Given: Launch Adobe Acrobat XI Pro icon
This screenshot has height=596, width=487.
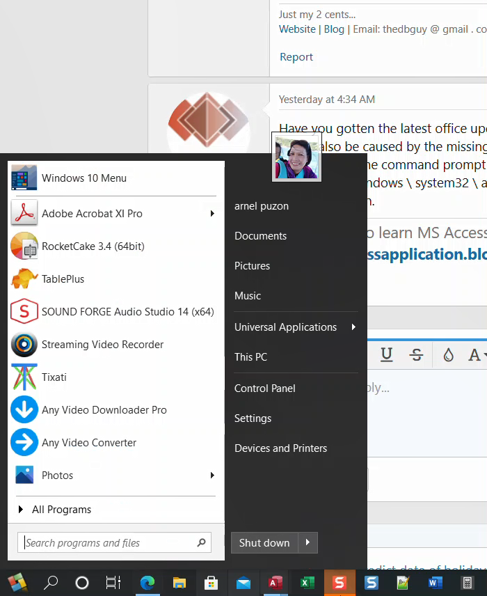Looking at the screenshot, I should (x=24, y=213).
